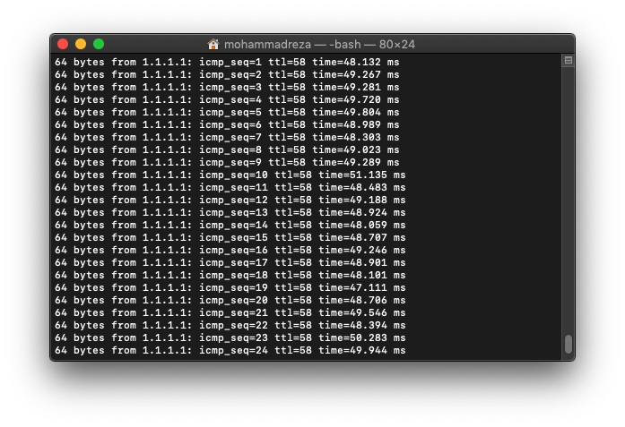Click the line showing time=48.924 ms
This screenshot has width=625, height=427.
tap(230, 212)
